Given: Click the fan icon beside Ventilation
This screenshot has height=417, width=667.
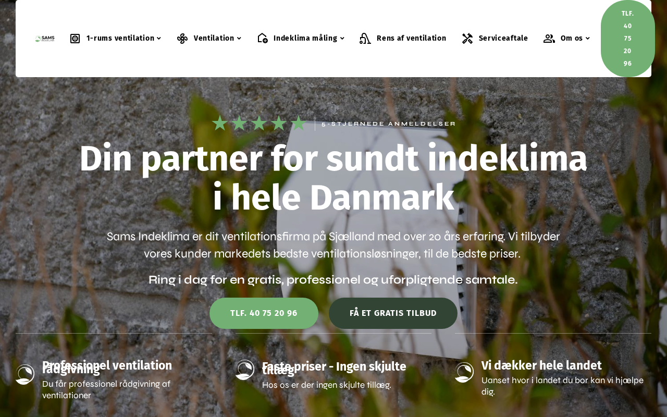Looking at the screenshot, I should click(182, 39).
